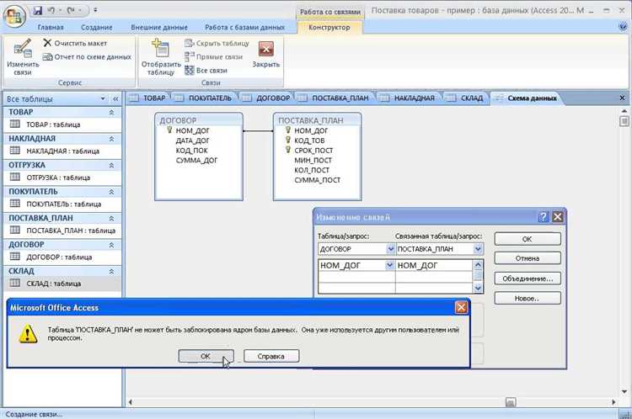The width and height of the screenshot is (632, 419).
Task: Click OK in the Access warning message
Action: (x=206, y=356)
